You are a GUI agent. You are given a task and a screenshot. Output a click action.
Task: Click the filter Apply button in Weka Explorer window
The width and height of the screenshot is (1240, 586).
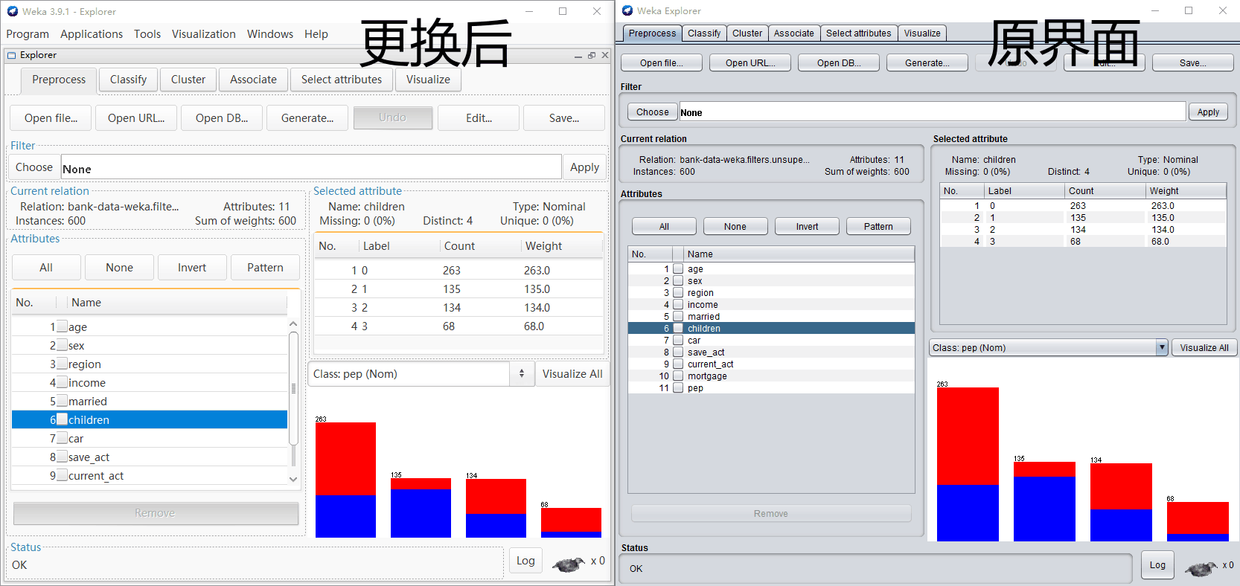[1208, 112]
